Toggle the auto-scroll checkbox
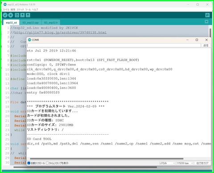The image size is (214, 173). 29,163
